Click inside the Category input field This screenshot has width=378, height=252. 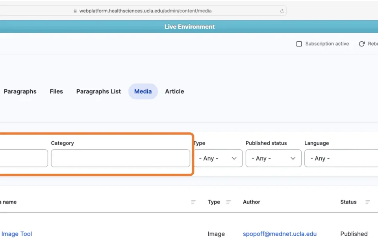pyautogui.click(x=120, y=158)
